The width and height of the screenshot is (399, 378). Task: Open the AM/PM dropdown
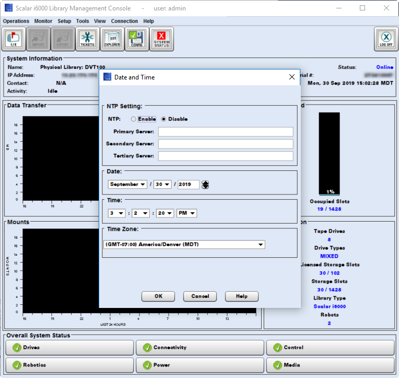pos(187,213)
